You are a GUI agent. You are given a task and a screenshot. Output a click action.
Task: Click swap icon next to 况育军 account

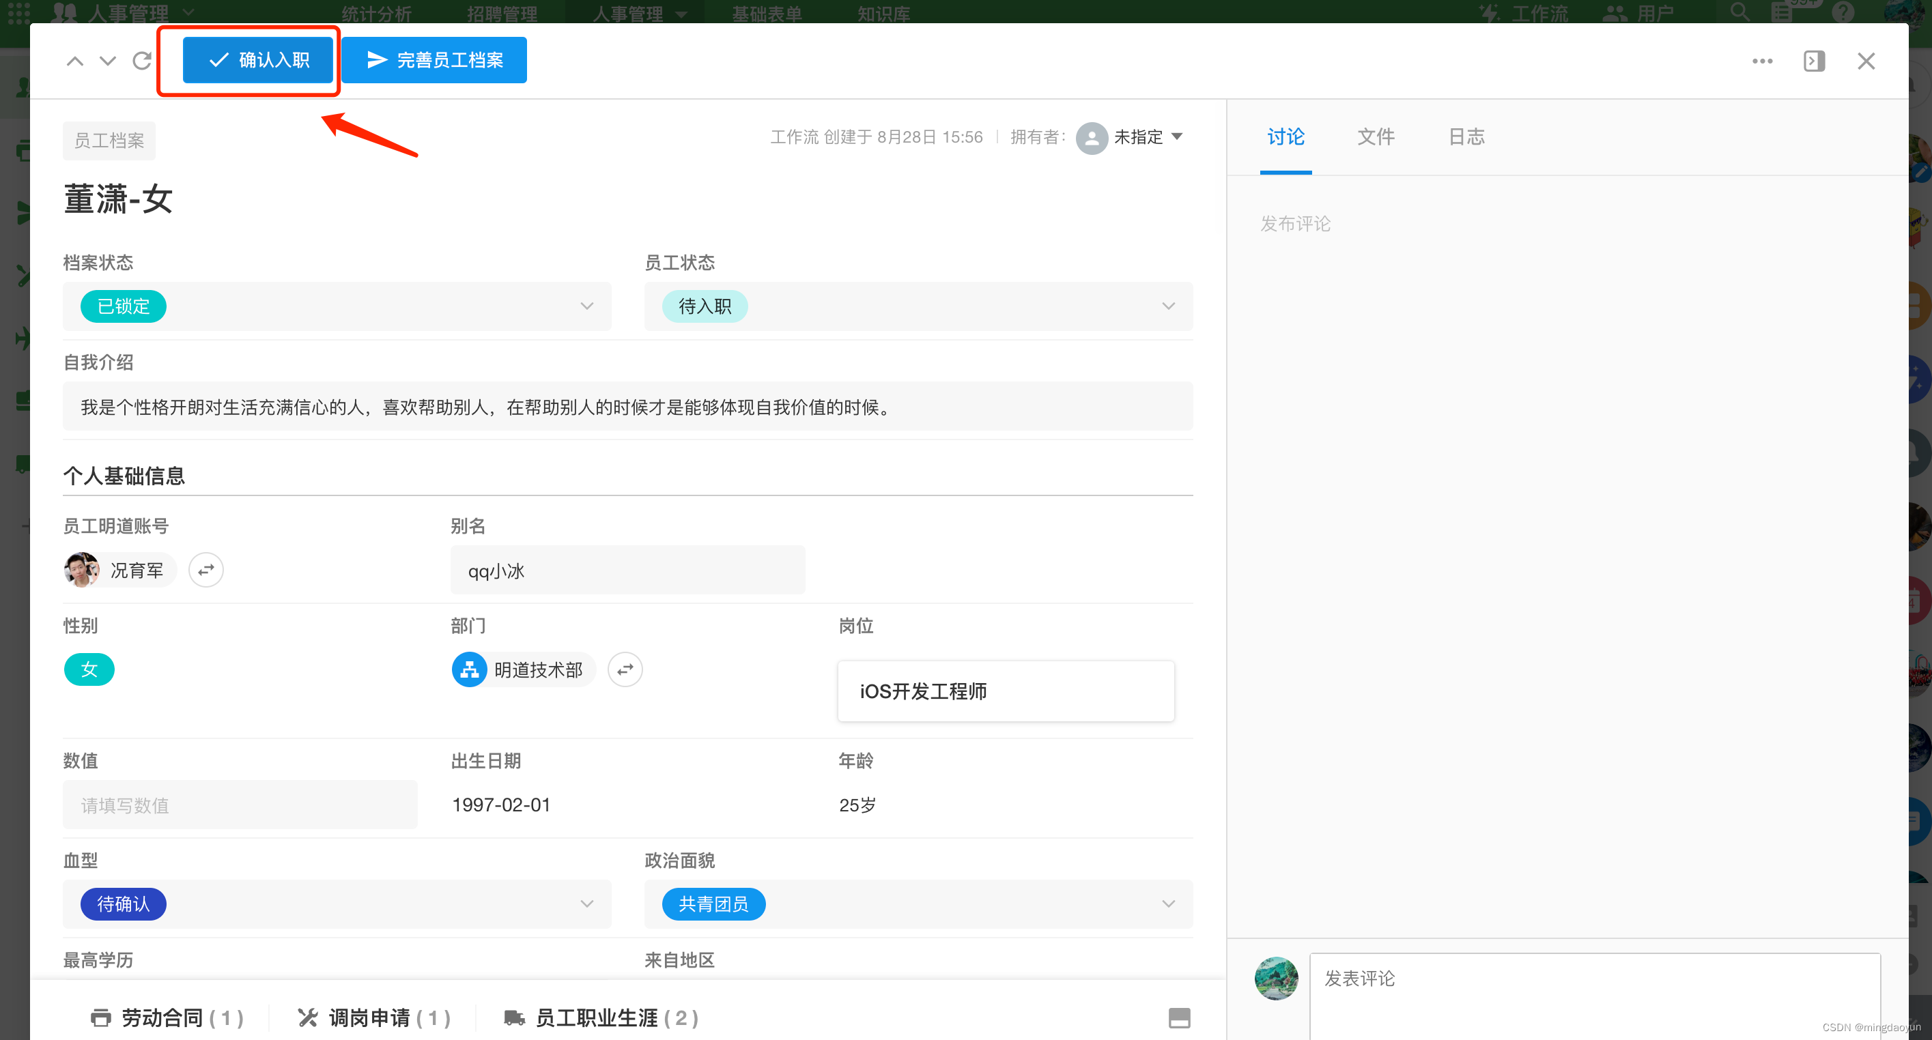[x=205, y=570]
